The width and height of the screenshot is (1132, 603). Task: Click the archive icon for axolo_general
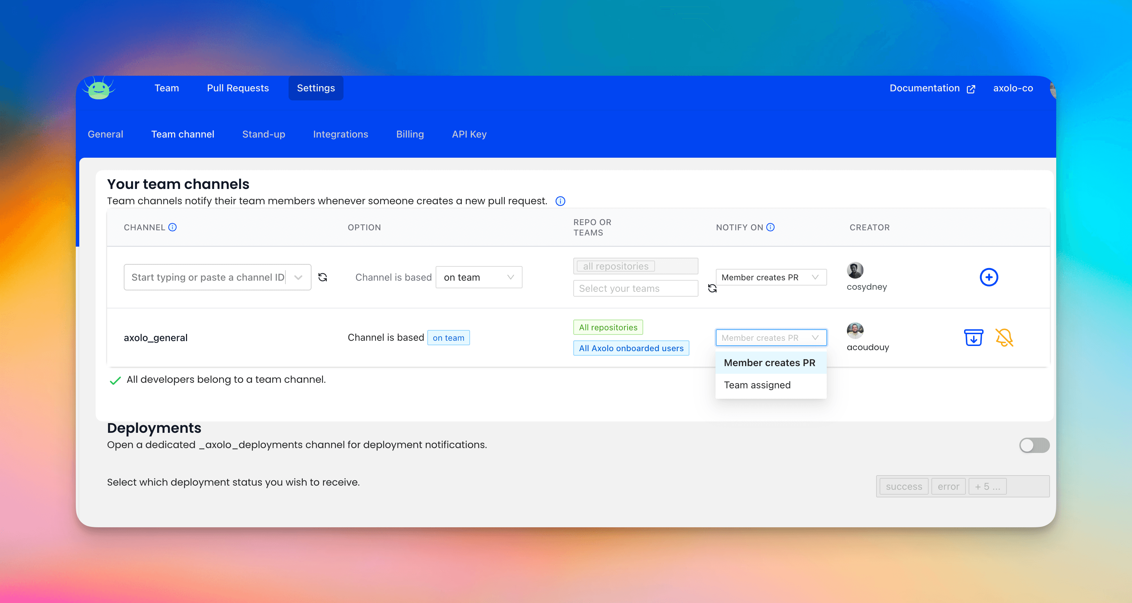(x=973, y=338)
